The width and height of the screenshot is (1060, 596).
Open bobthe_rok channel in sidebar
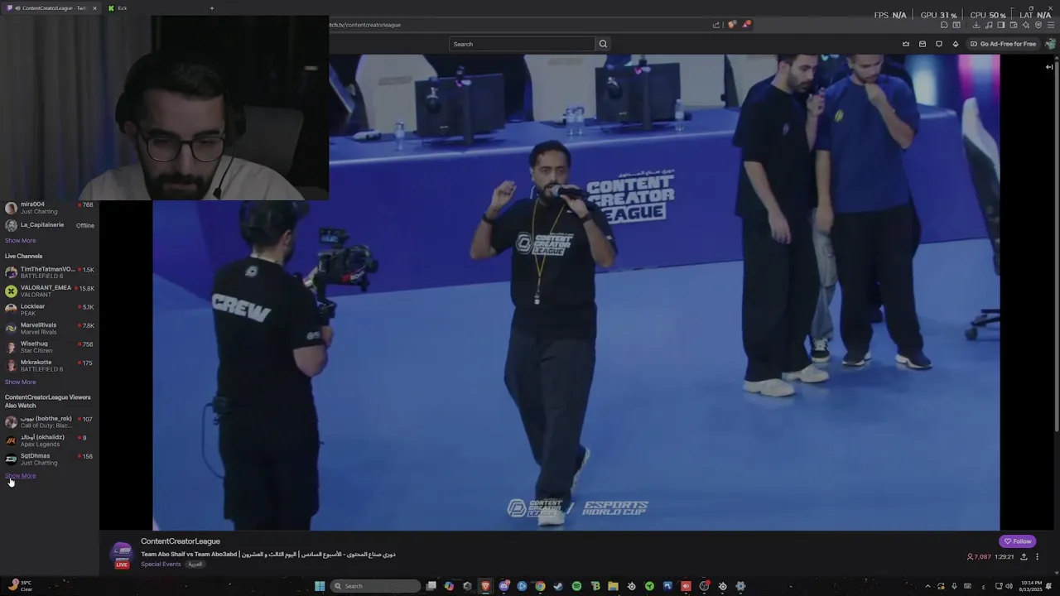pos(50,422)
